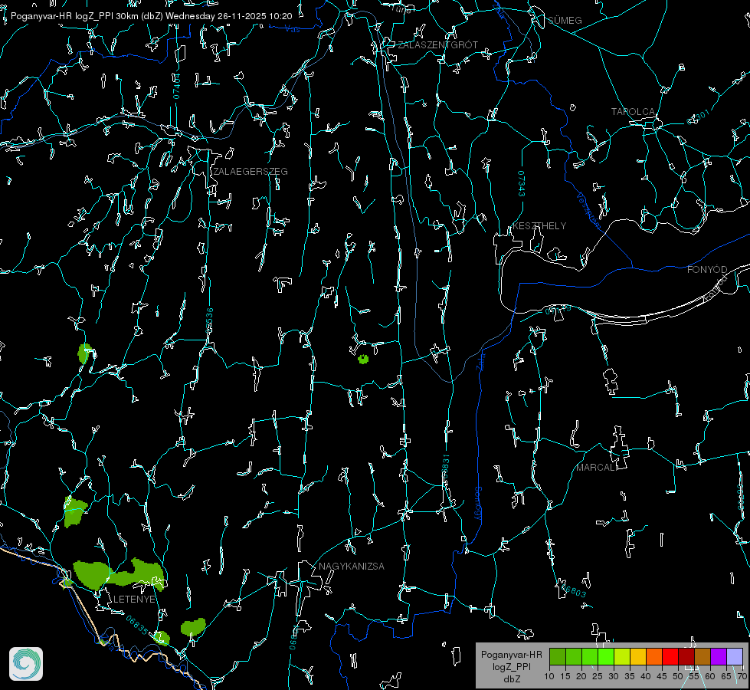Screen dimensions: 750x690
Task: Click the legend scale value 40
Action: click(x=646, y=676)
